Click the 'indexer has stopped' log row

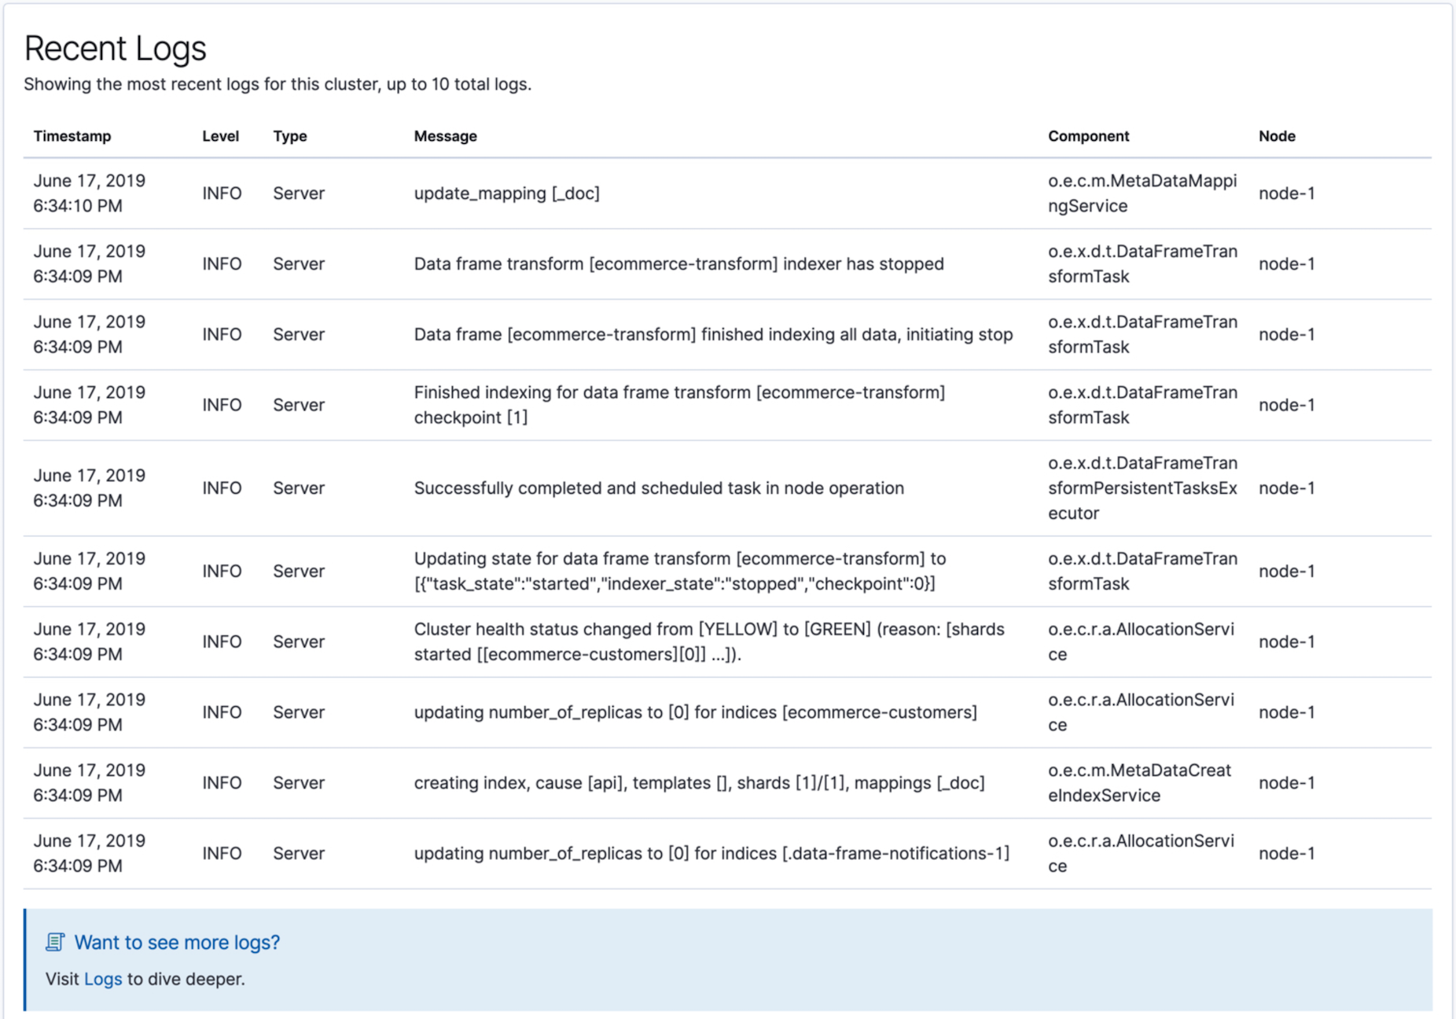pyautogui.click(x=678, y=263)
